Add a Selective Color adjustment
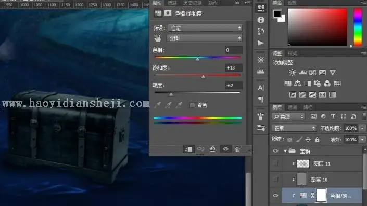The width and height of the screenshot is (367, 206). (322, 94)
